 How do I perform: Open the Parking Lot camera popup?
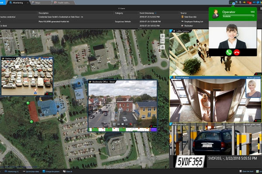point(27,76)
